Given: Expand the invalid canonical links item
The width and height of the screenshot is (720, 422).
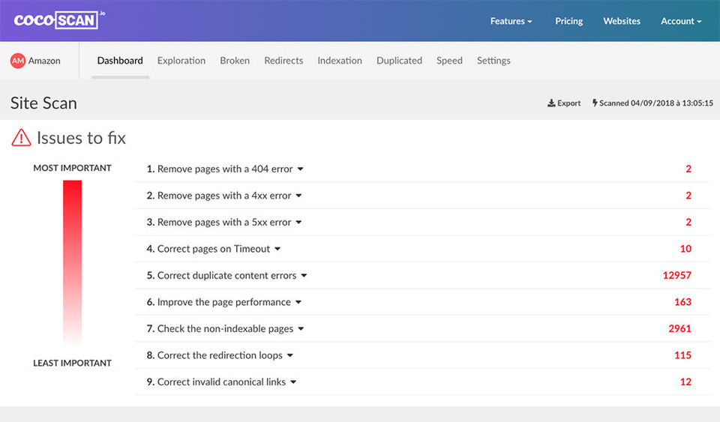Looking at the screenshot, I should (293, 382).
